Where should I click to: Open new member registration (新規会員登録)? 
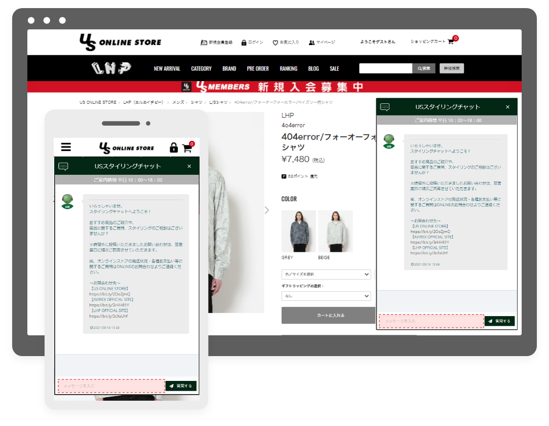pyautogui.click(x=216, y=43)
